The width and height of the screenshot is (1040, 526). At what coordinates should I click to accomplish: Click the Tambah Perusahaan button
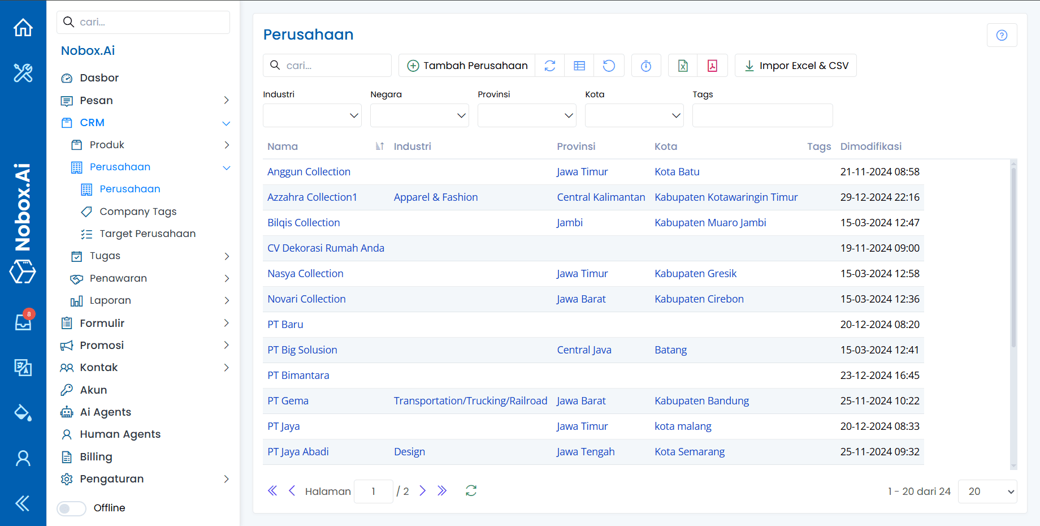click(466, 65)
